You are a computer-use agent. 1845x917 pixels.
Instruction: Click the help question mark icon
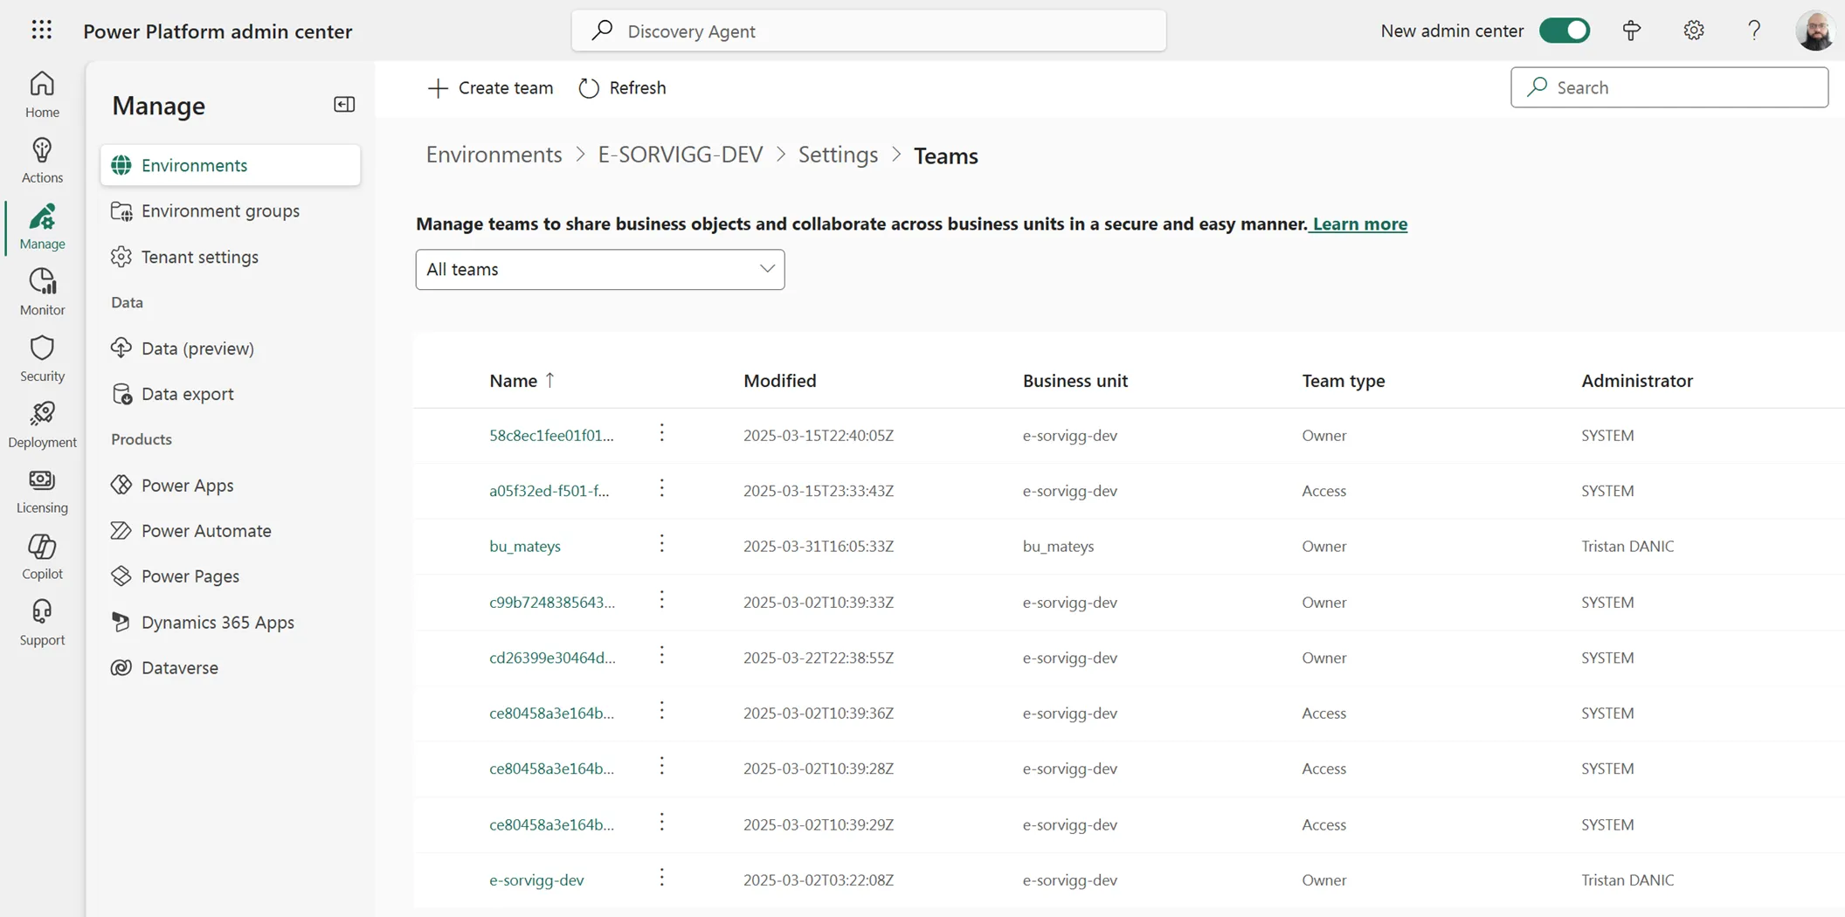pos(1754,31)
